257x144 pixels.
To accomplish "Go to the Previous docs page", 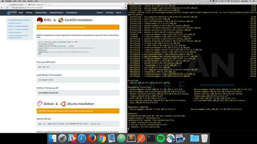I will 110,12.
